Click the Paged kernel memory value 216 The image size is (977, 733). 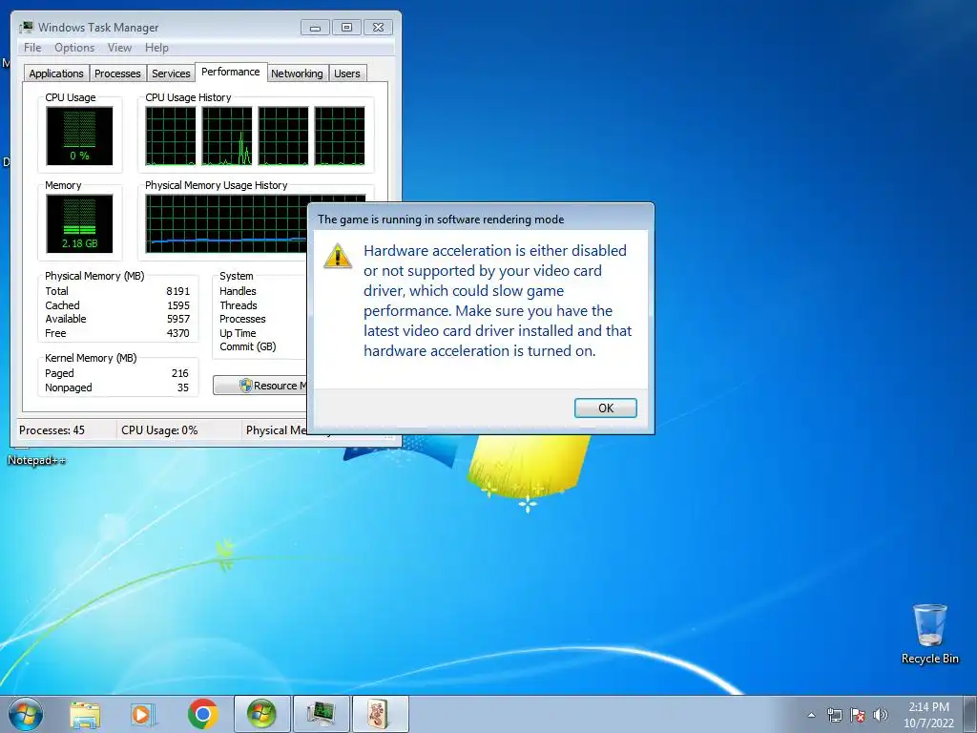click(180, 373)
